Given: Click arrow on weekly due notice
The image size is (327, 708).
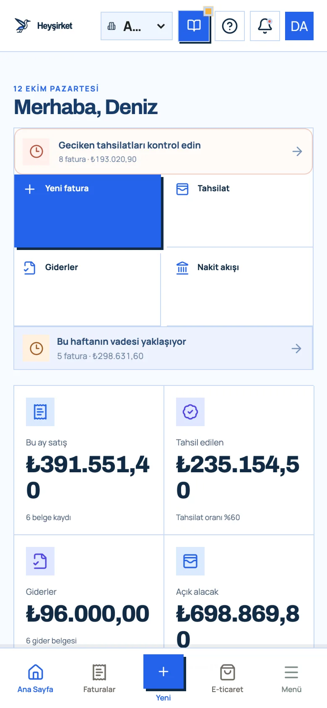Looking at the screenshot, I should coord(296,349).
